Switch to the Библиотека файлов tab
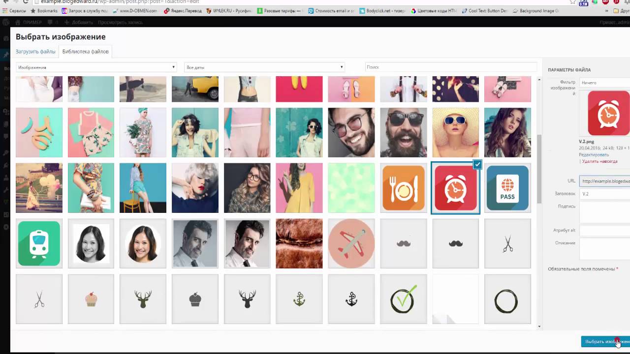Viewport: 630px width, 354px height. [x=85, y=51]
